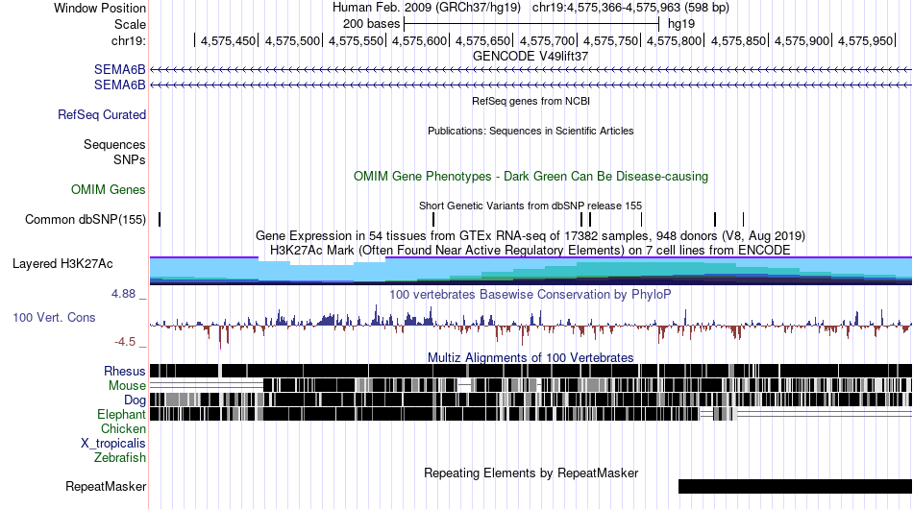Click the first SEMA6B transcript label
Image resolution: width=913 pixels, height=509 pixels.
(119, 70)
